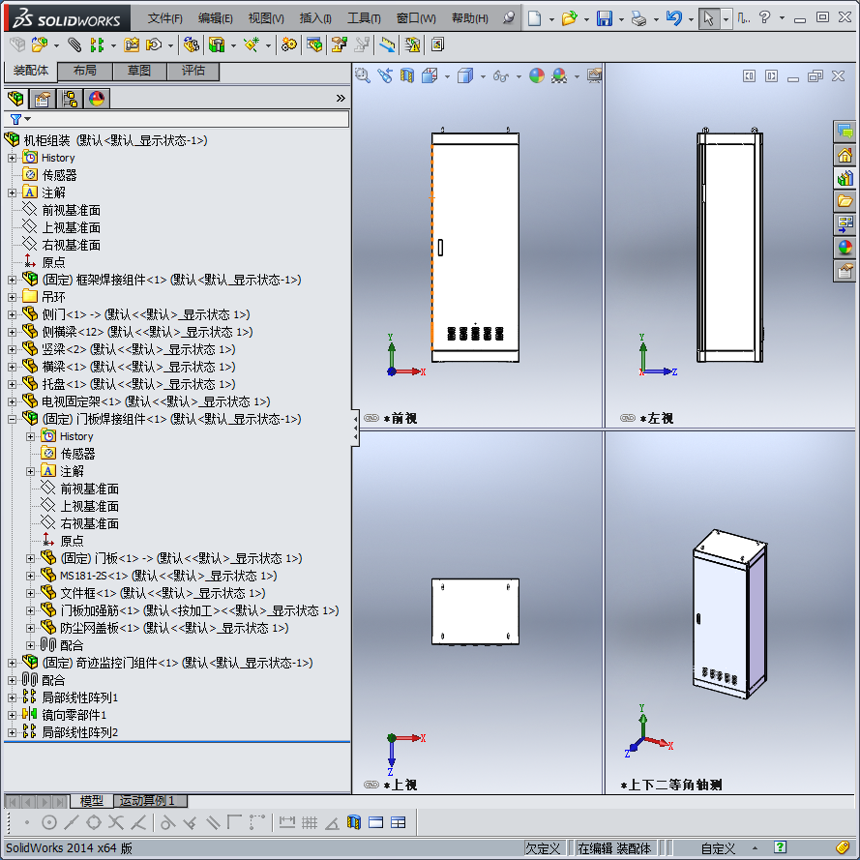Switch to the 评估 tab
860x860 pixels.
193,71
